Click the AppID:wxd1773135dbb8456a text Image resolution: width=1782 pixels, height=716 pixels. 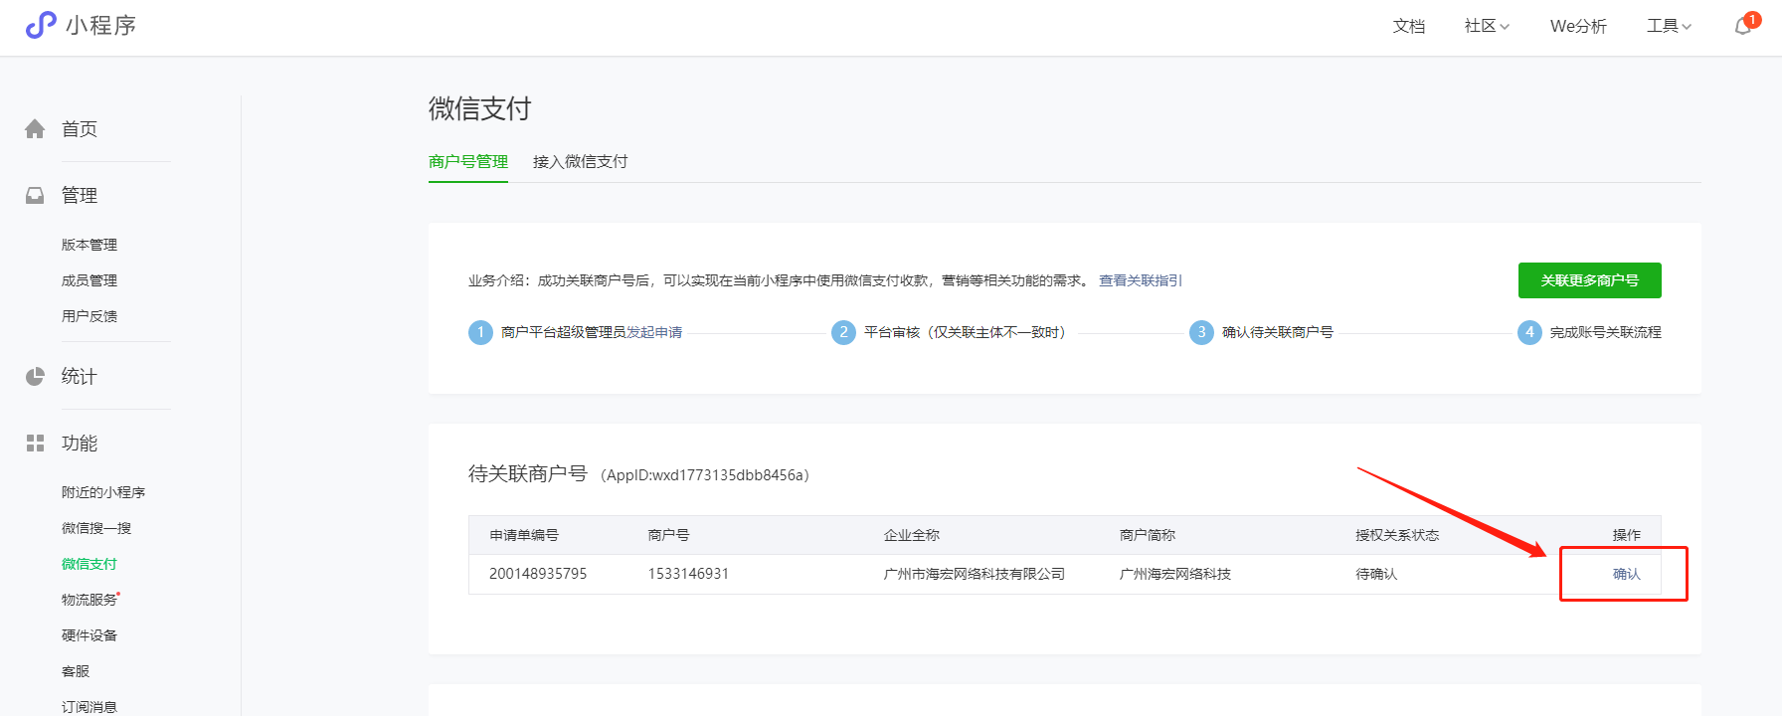click(706, 475)
